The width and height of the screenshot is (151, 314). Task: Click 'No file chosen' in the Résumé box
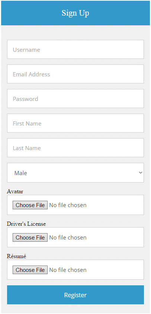point(68,270)
